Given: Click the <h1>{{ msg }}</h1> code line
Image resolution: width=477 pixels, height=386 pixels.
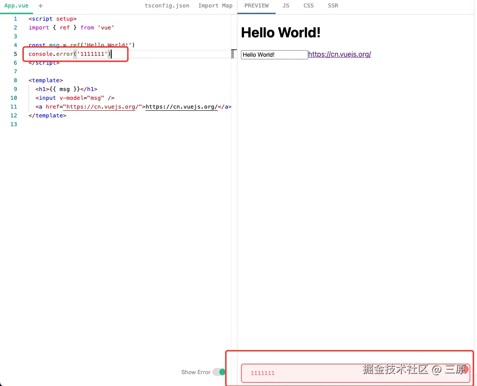Looking at the screenshot, I should click(66, 89).
